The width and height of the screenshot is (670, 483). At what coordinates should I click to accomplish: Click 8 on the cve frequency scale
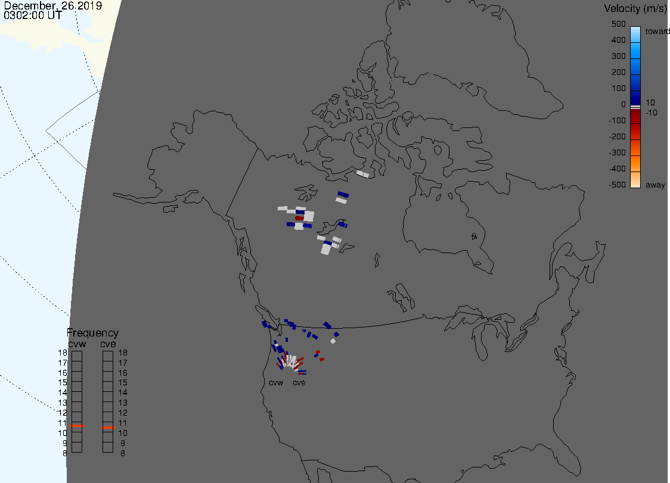[x=123, y=453]
